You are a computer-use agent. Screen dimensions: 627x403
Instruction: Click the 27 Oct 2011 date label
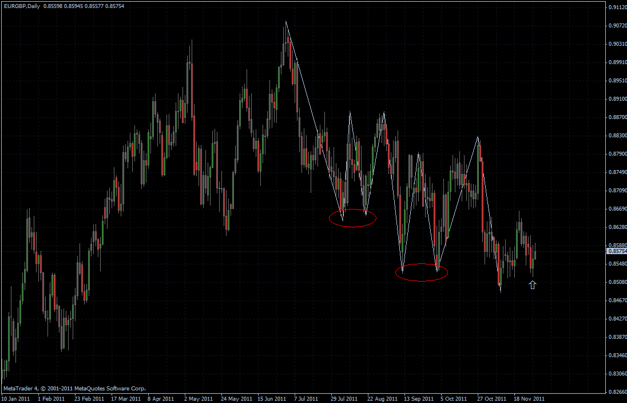point(492,398)
